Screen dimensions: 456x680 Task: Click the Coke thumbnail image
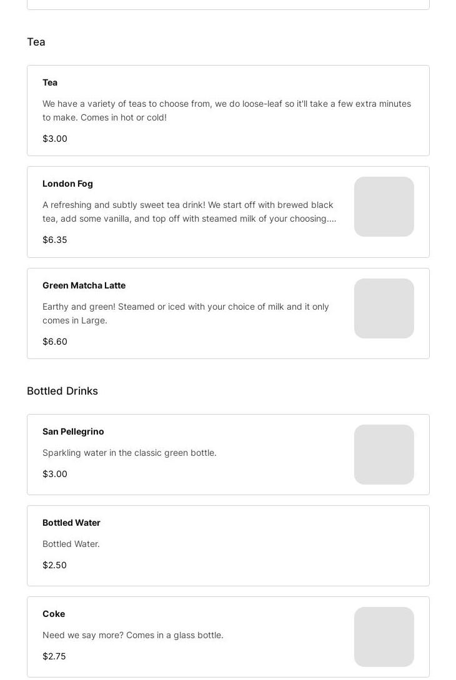click(x=384, y=637)
